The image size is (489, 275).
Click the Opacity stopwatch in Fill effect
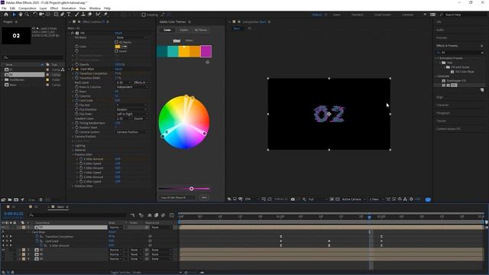76,64
